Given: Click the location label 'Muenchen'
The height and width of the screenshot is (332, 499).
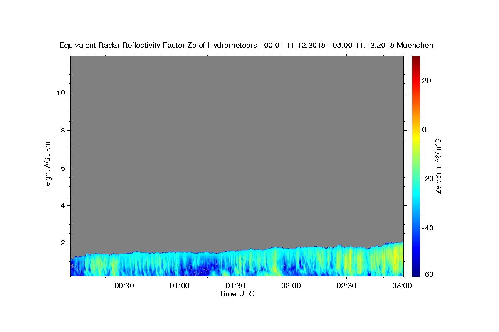Looking at the screenshot, I should [x=415, y=46].
